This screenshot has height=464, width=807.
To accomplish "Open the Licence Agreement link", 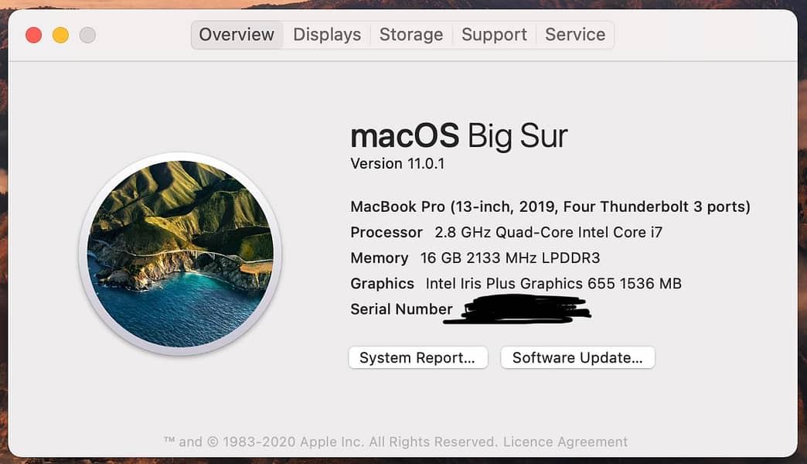I will tap(565, 442).
